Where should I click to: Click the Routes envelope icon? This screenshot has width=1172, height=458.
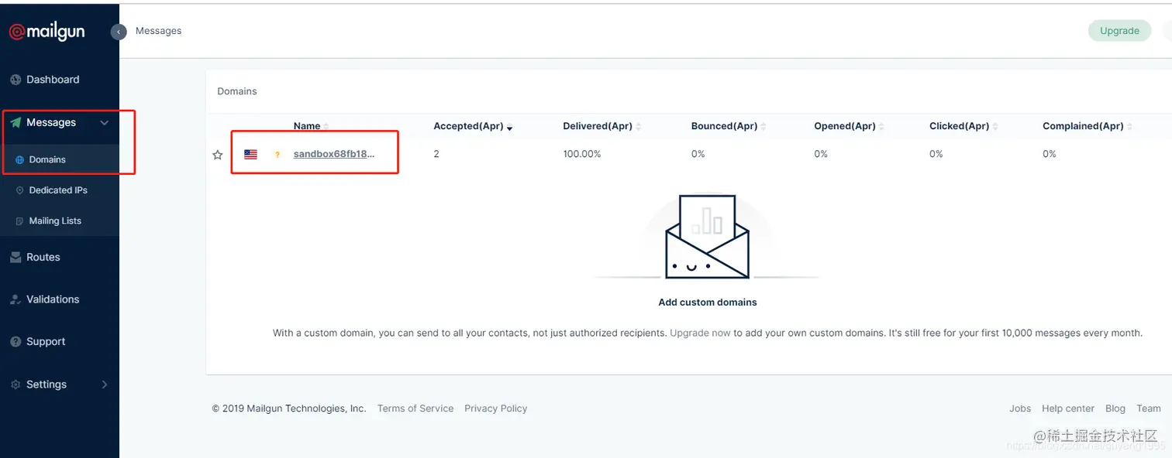(x=16, y=256)
